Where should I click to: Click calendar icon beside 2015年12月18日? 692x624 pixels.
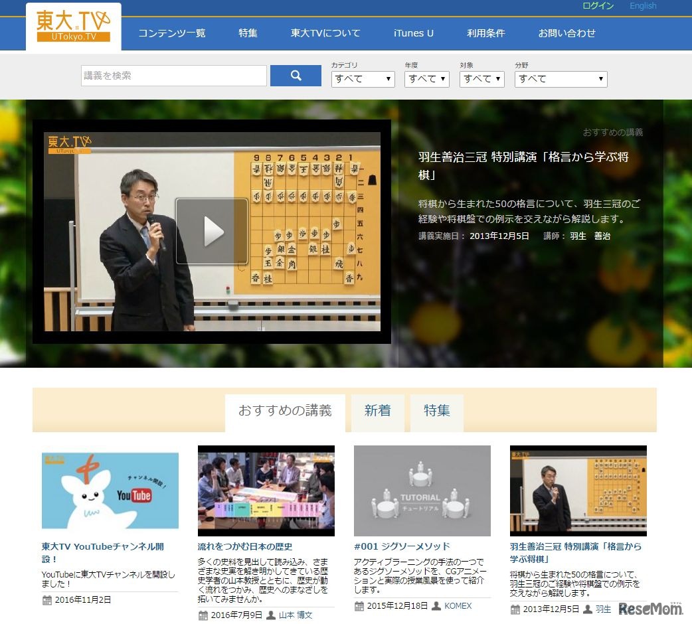[x=359, y=606]
